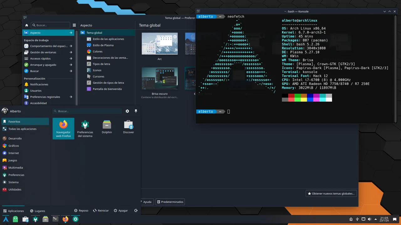The height and width of the screenshot is (225, 401).
Task: Expand hidden system tray icons arrow
Action: pos(375,219)
